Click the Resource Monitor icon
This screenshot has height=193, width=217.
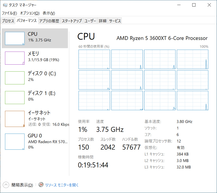pyautogui.click(x=41, y=185)
